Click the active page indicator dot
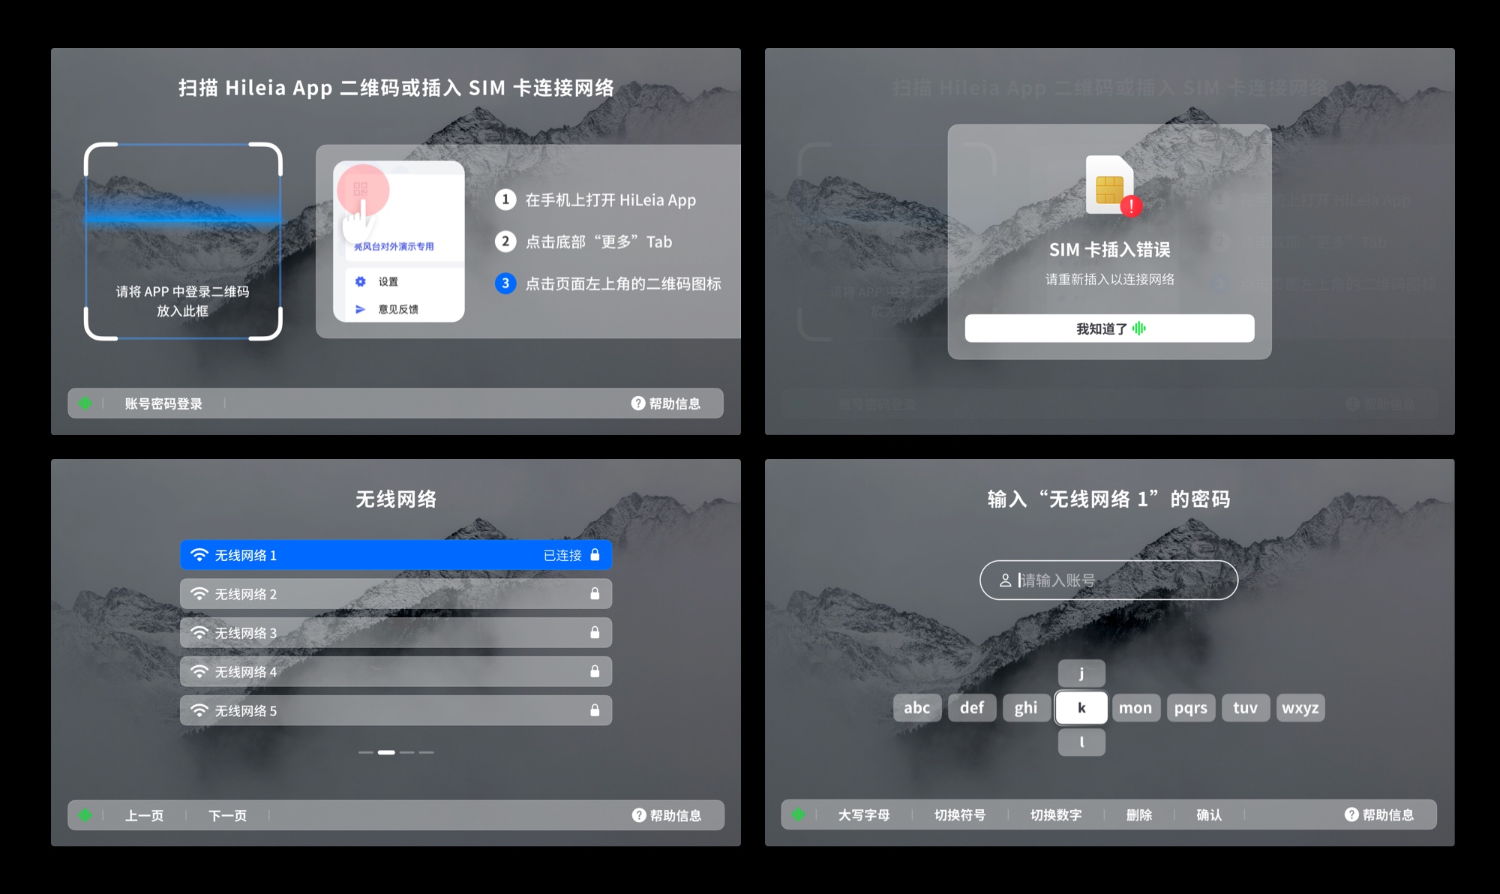This screenshot has width=1500, height=894. pyautogui.click(x=386, y=752)
